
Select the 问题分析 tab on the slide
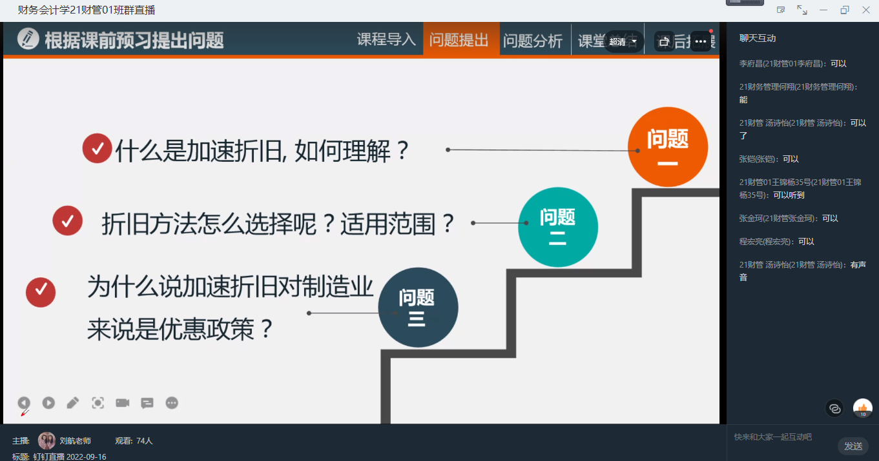(x=533, y=40)
